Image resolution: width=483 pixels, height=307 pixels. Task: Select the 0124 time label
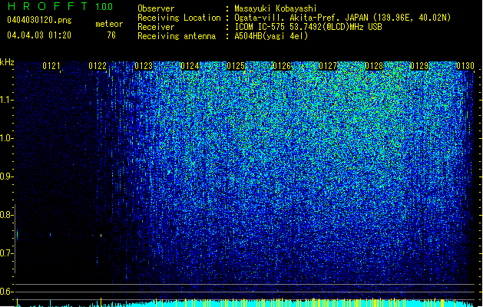[x=190, y=66]
